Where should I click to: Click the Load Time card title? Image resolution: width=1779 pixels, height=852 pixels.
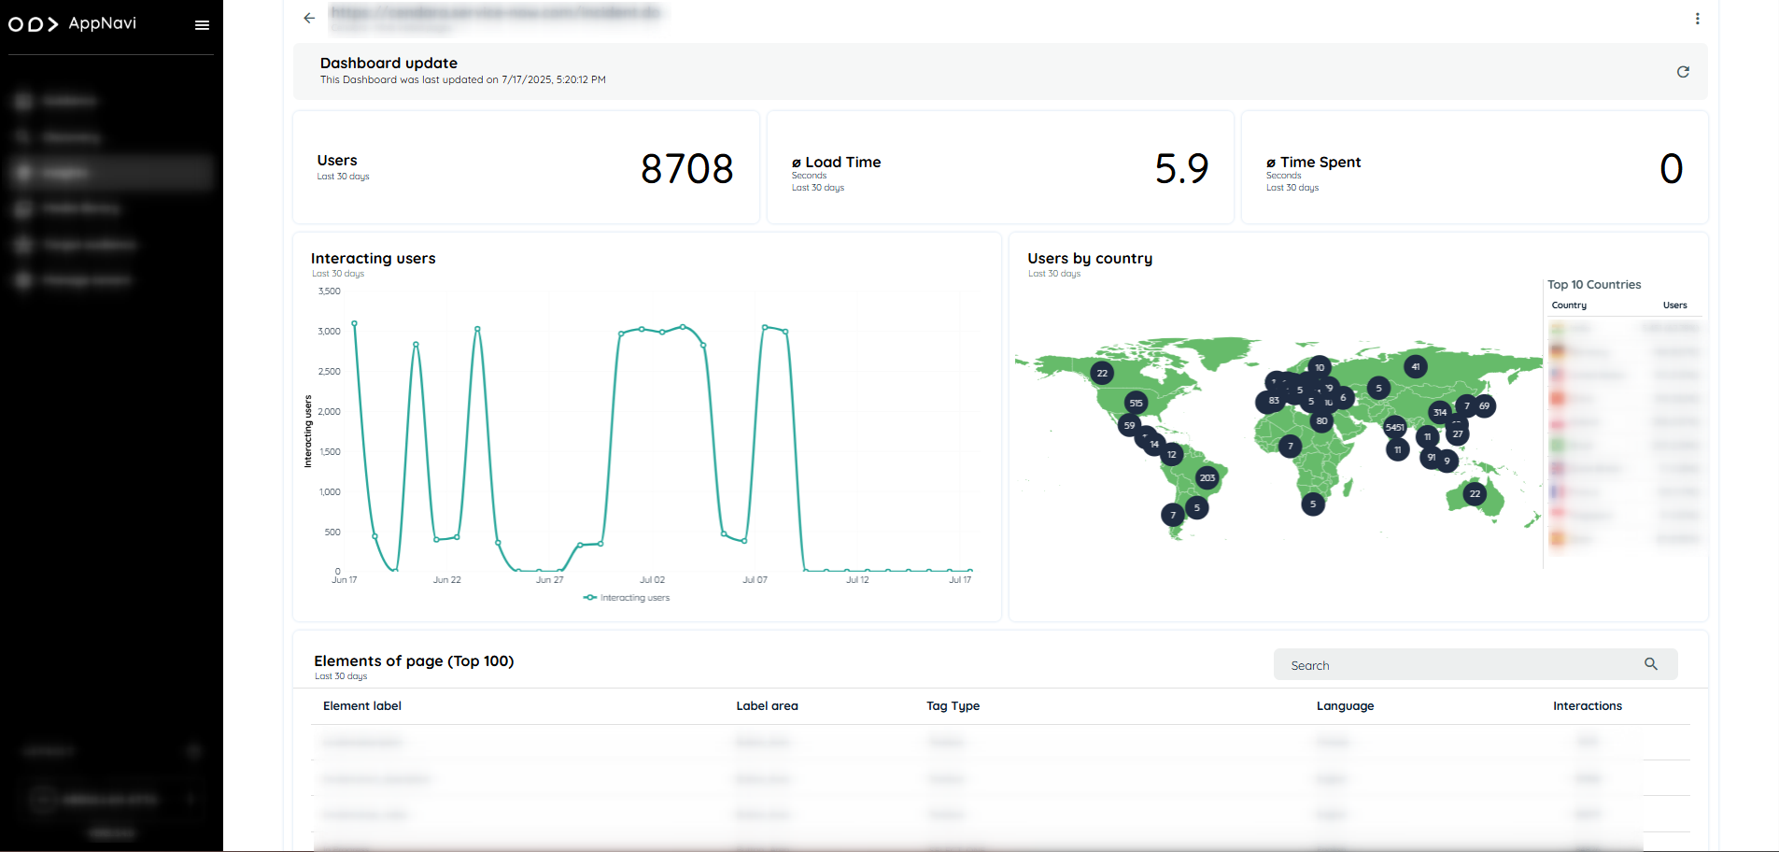pos(836,163)
